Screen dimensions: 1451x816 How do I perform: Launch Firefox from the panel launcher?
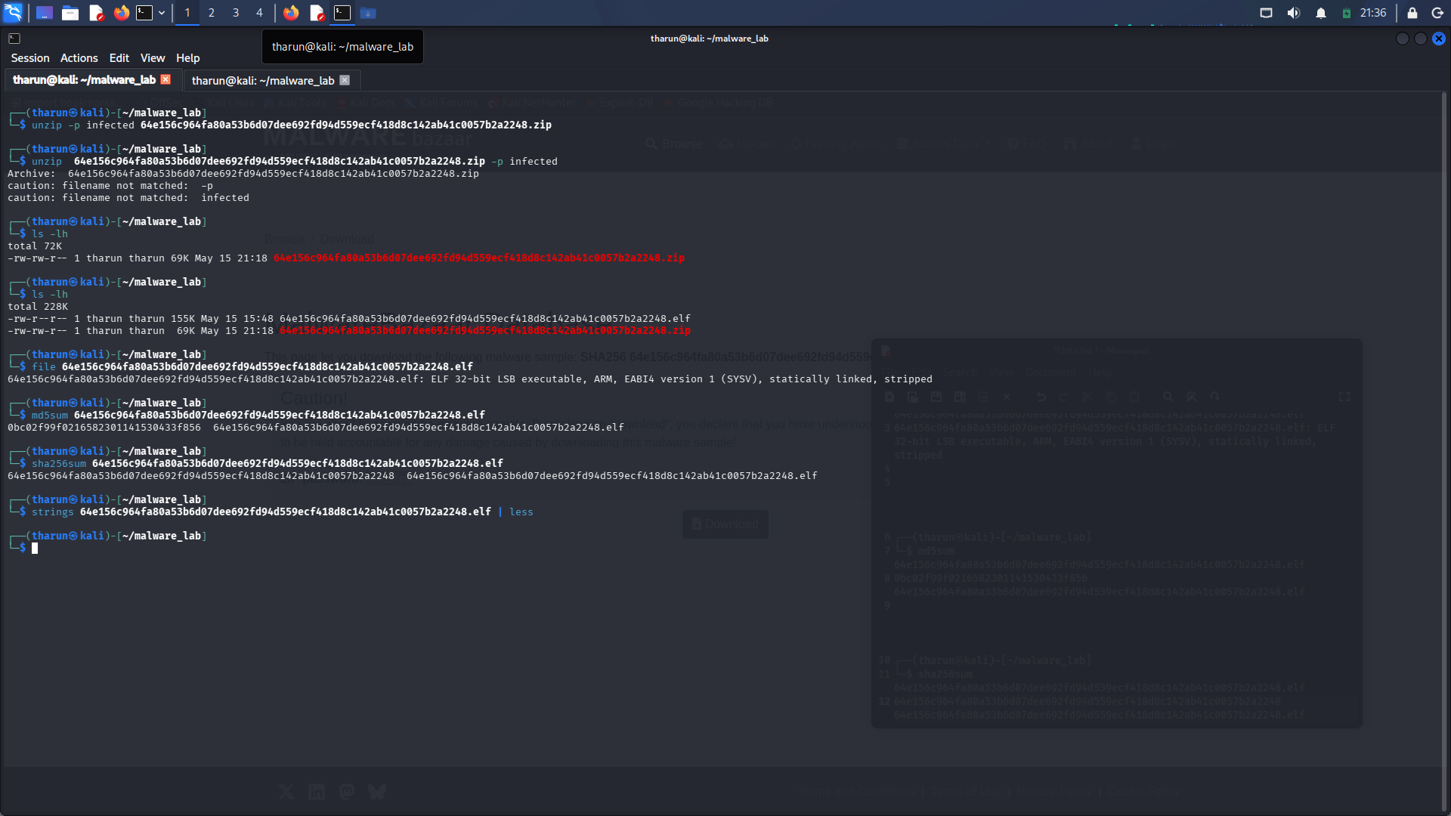(122, 13)
